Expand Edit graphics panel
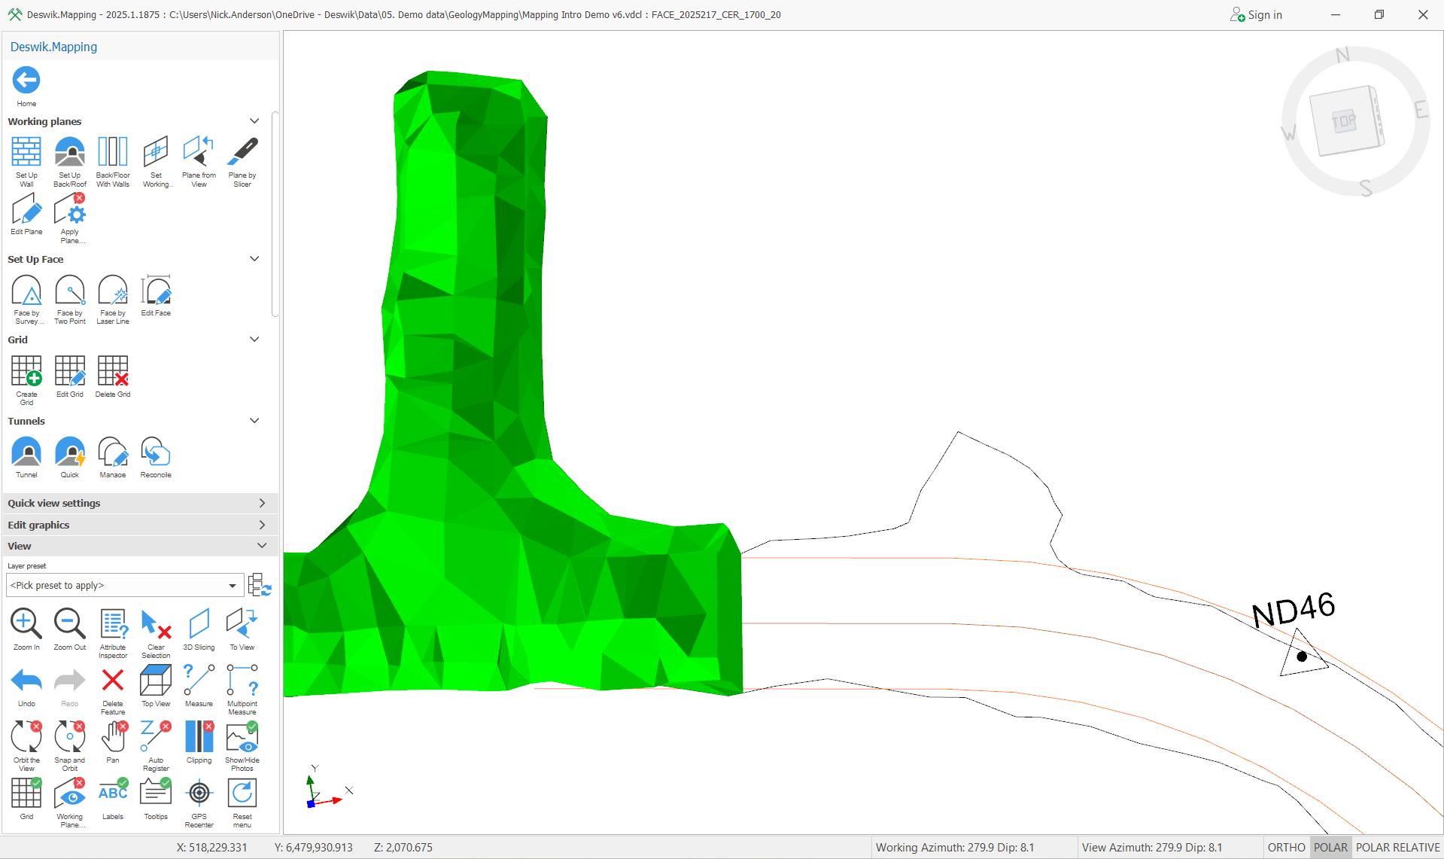This screenshot has height=859, width=1444. click(141, 525)
